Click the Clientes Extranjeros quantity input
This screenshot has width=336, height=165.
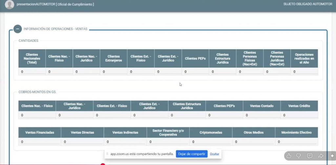114,71
